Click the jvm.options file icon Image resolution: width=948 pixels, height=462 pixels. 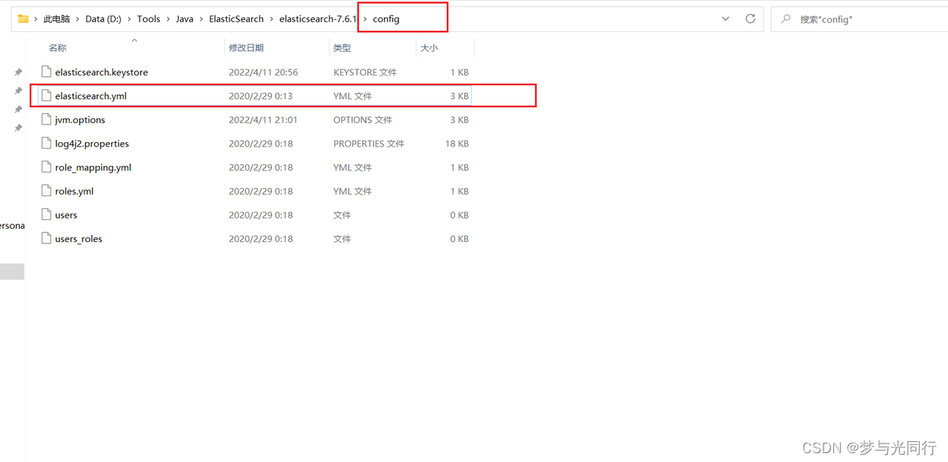pyautogui.click(x=47, y=119)
